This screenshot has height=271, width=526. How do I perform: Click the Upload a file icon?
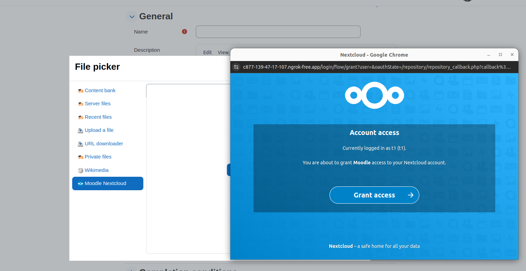tap(80, 130)
